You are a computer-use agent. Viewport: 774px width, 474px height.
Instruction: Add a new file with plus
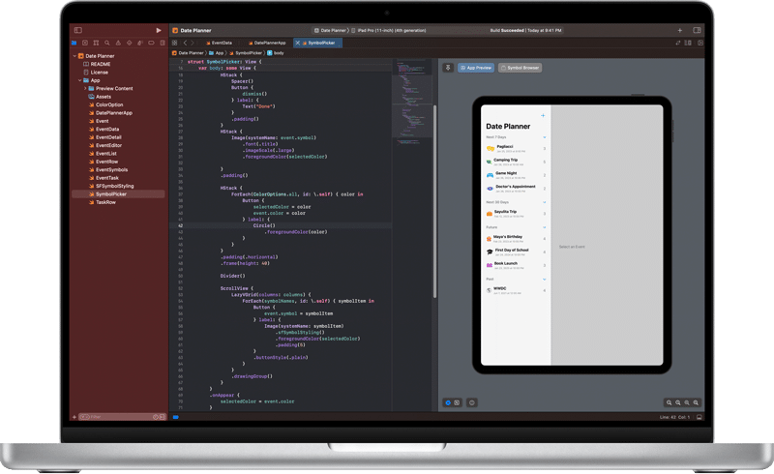(74, 417)
